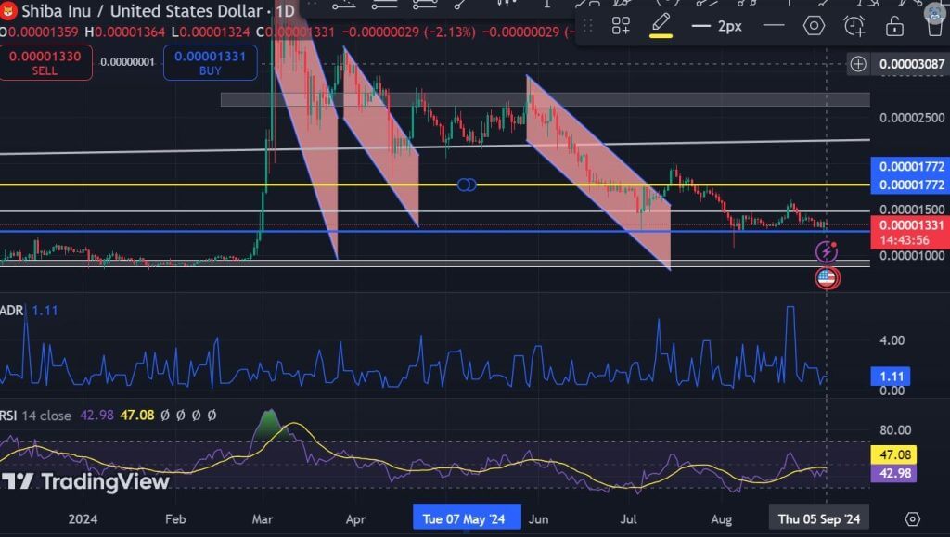Click the 0.00001000 price scale label
The image size is (950, 537).
pyautogui.click(x=912, y=255)
